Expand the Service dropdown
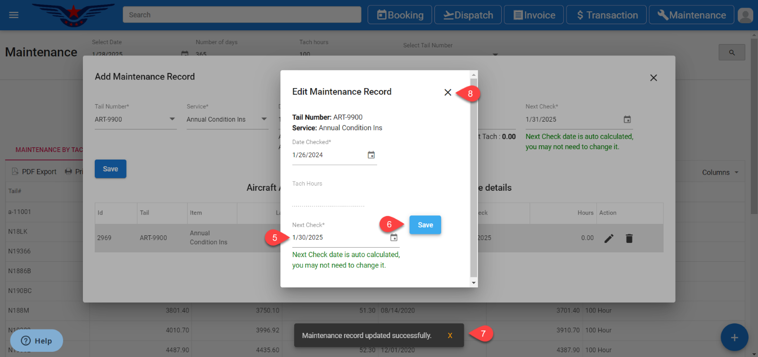Image resolution: width=758 pixels, height=357 pixels. [264, 119]
